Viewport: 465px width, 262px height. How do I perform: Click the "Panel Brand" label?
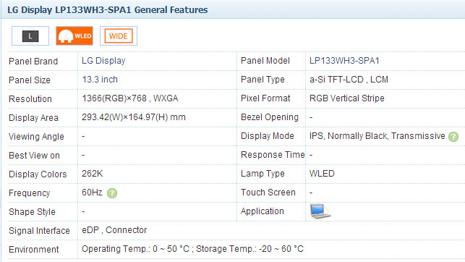[x=33, y=61]
